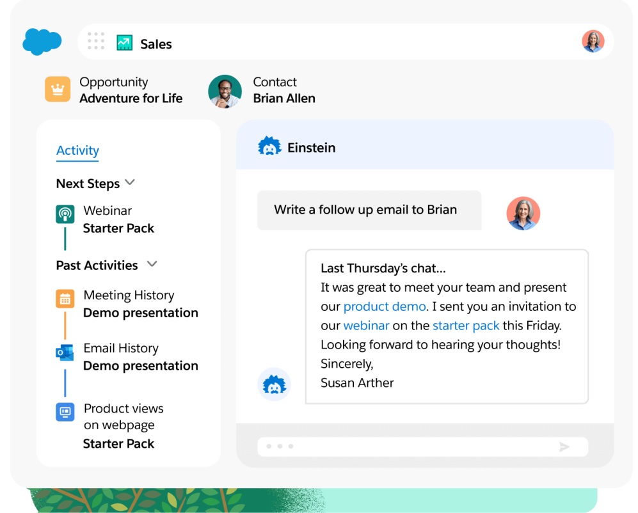Click the Einstein panel title
Viewport: 638px width, 513px height.
point(311,148)
